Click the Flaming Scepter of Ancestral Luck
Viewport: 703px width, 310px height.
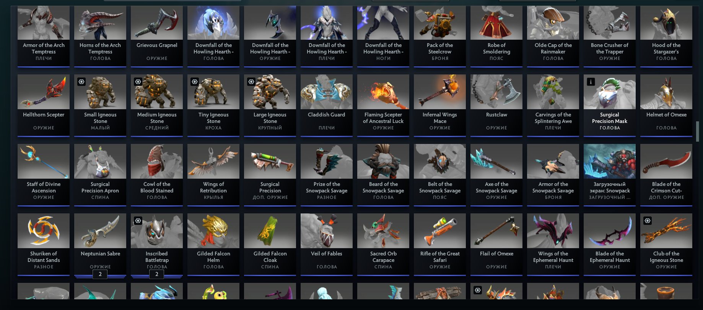(383, 105)
